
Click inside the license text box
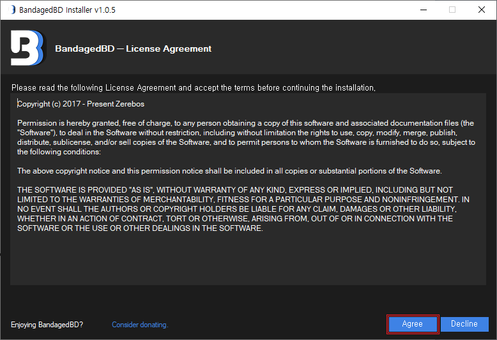pos(248,189)
